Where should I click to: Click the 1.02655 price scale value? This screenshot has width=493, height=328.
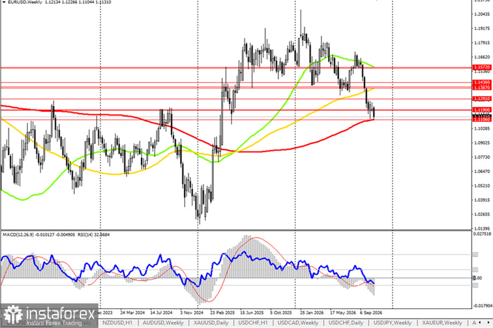click(x=482, y=214)
